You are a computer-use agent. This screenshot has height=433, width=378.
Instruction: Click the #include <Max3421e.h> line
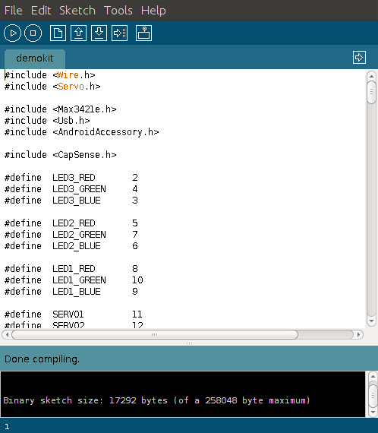(61, 109)
